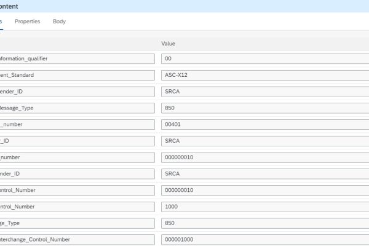Switch to the Properties tab
Screen dimensions: 369x246
(27, 22)
